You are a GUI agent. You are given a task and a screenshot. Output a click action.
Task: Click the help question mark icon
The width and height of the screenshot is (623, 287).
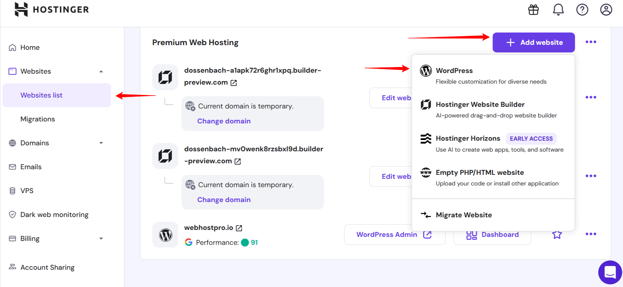582,10
